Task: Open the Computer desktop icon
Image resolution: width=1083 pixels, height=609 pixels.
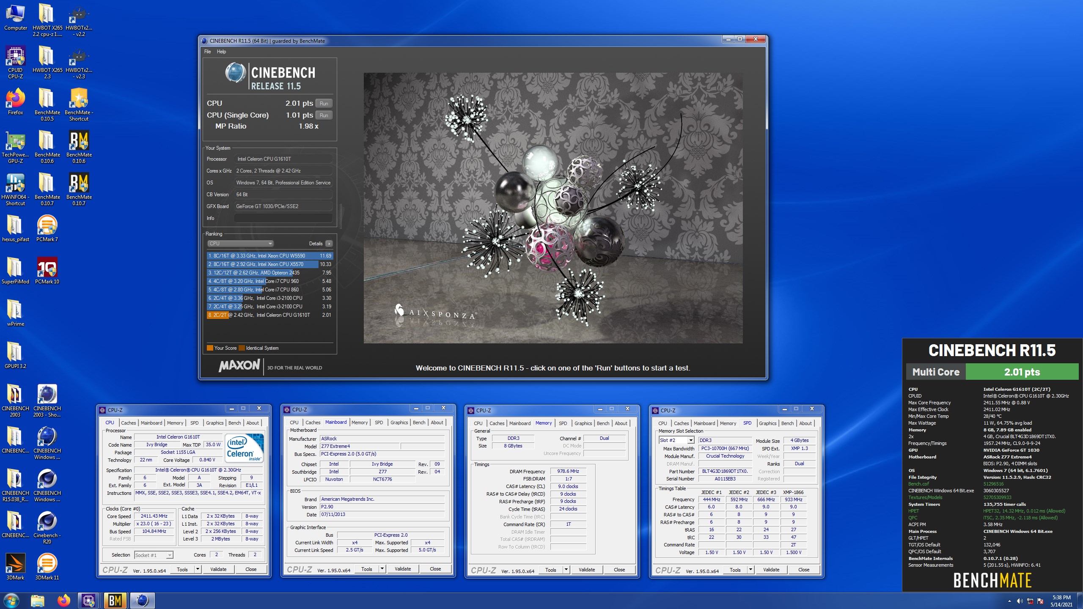Action: click(x=15, y=18)
